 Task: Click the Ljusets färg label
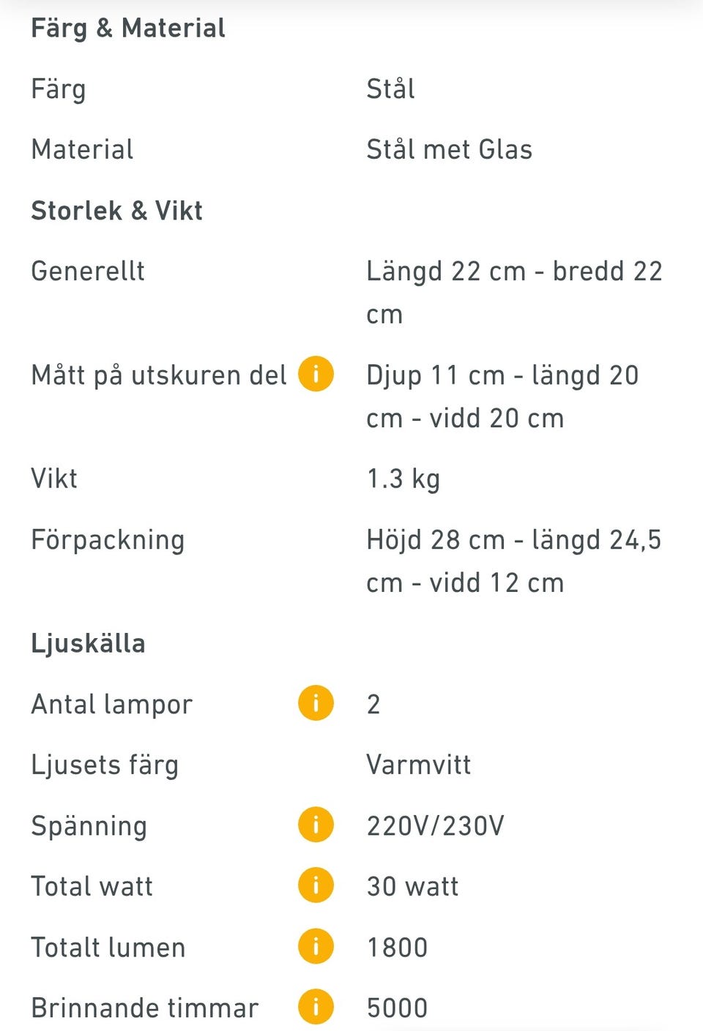click(105, 765)
